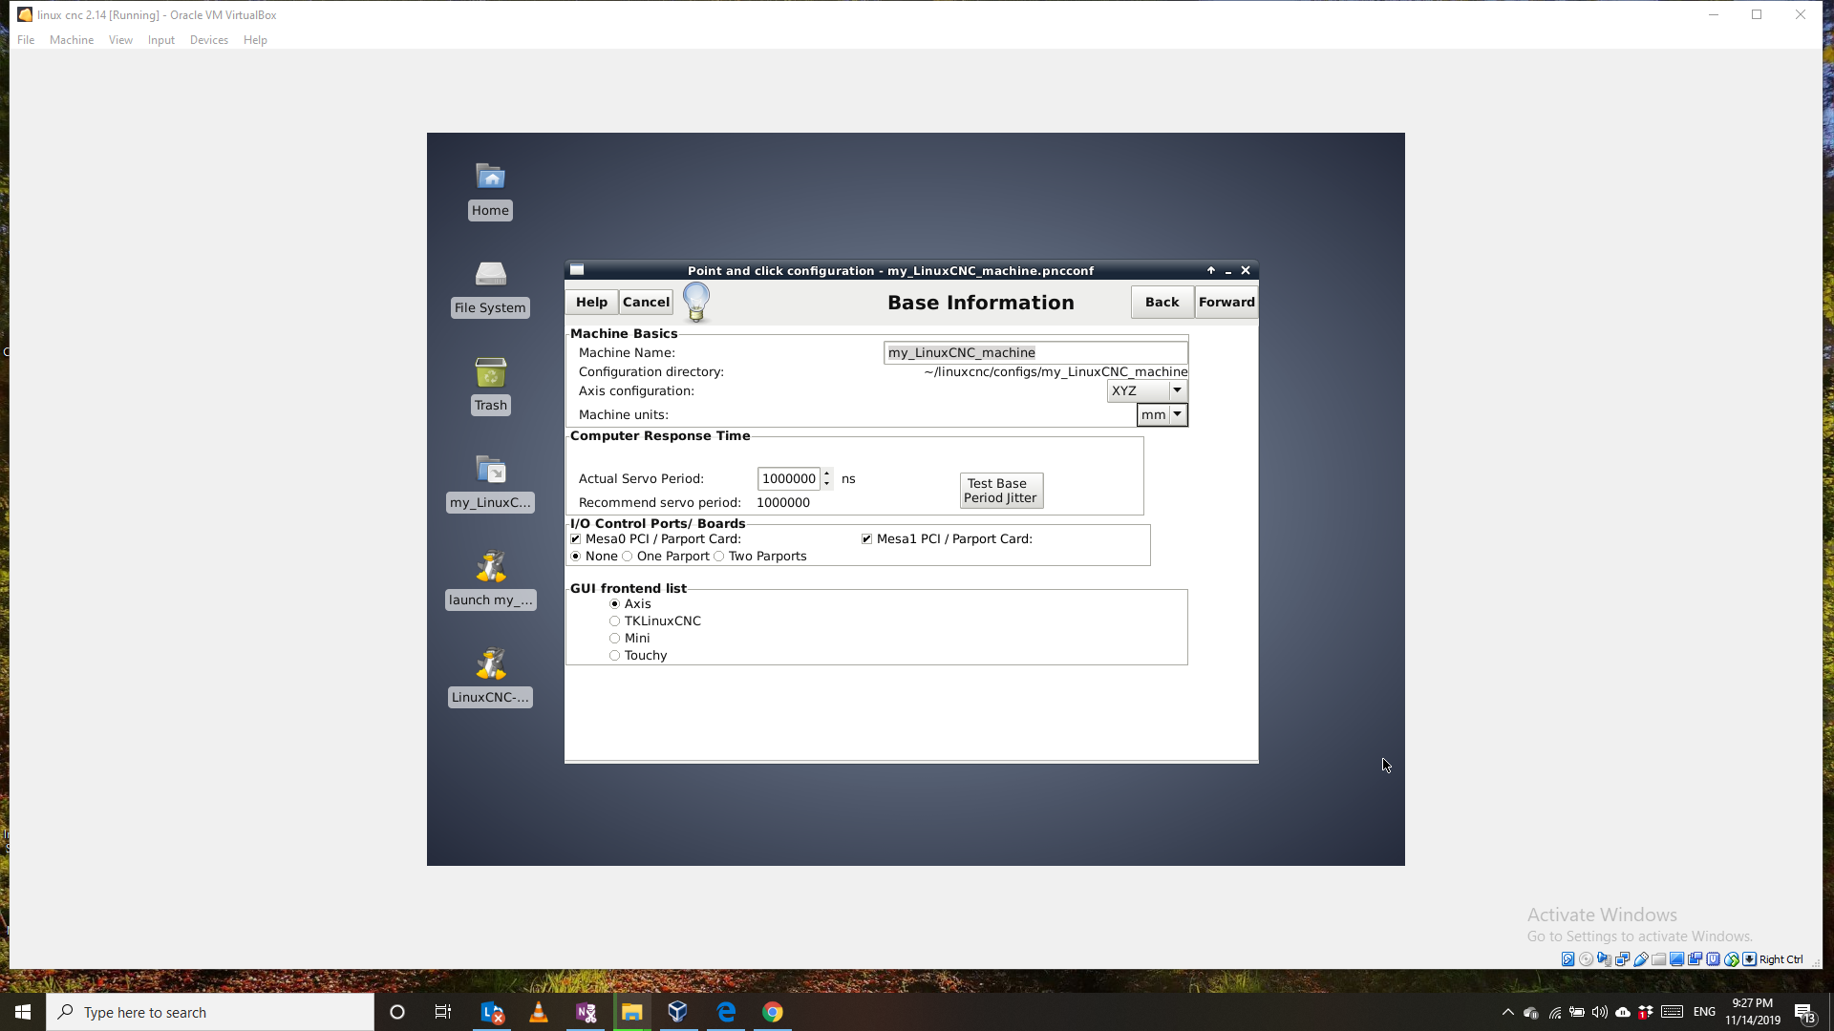Open the VirtualBox View menu
Image resolution: width=1834 pixels, height=1031 pixels.
(120, 40)
